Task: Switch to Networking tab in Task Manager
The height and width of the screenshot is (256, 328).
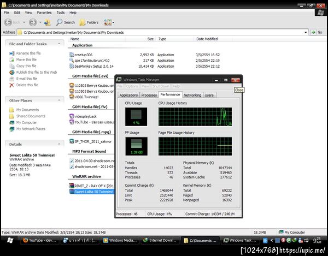Action: pos(192,95)
